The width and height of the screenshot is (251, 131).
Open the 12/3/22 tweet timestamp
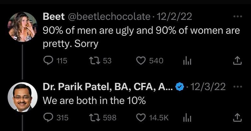208,87
